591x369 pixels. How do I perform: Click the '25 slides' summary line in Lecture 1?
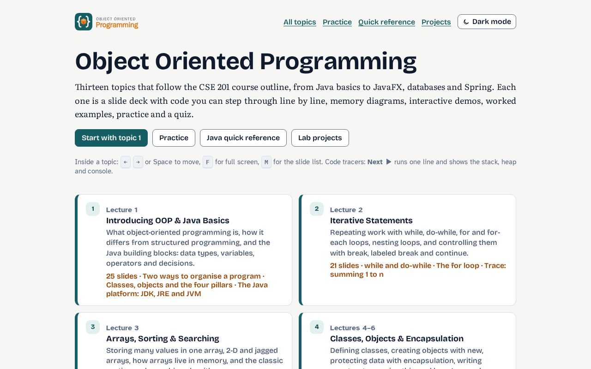click(x=187, y=285)
